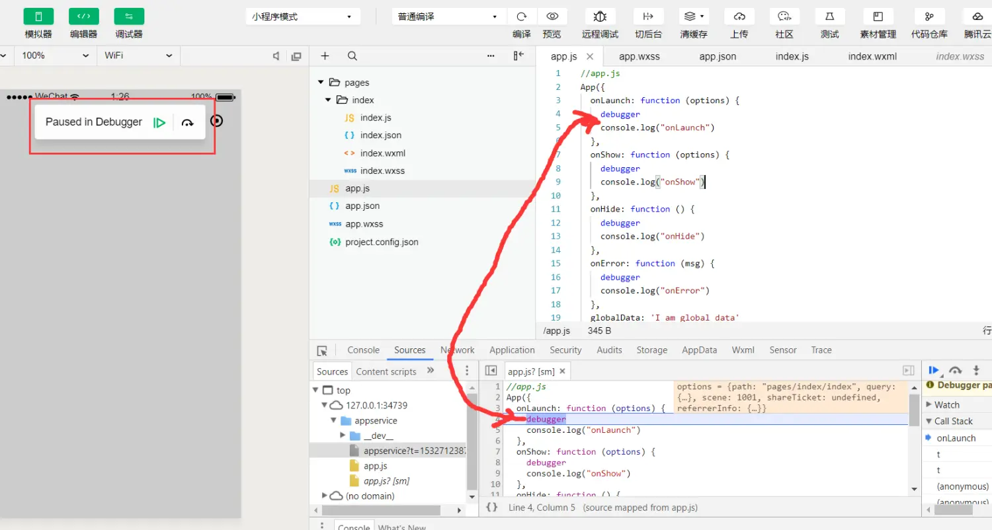
Task: Click the pretty print braces icon
Action: 491,508
